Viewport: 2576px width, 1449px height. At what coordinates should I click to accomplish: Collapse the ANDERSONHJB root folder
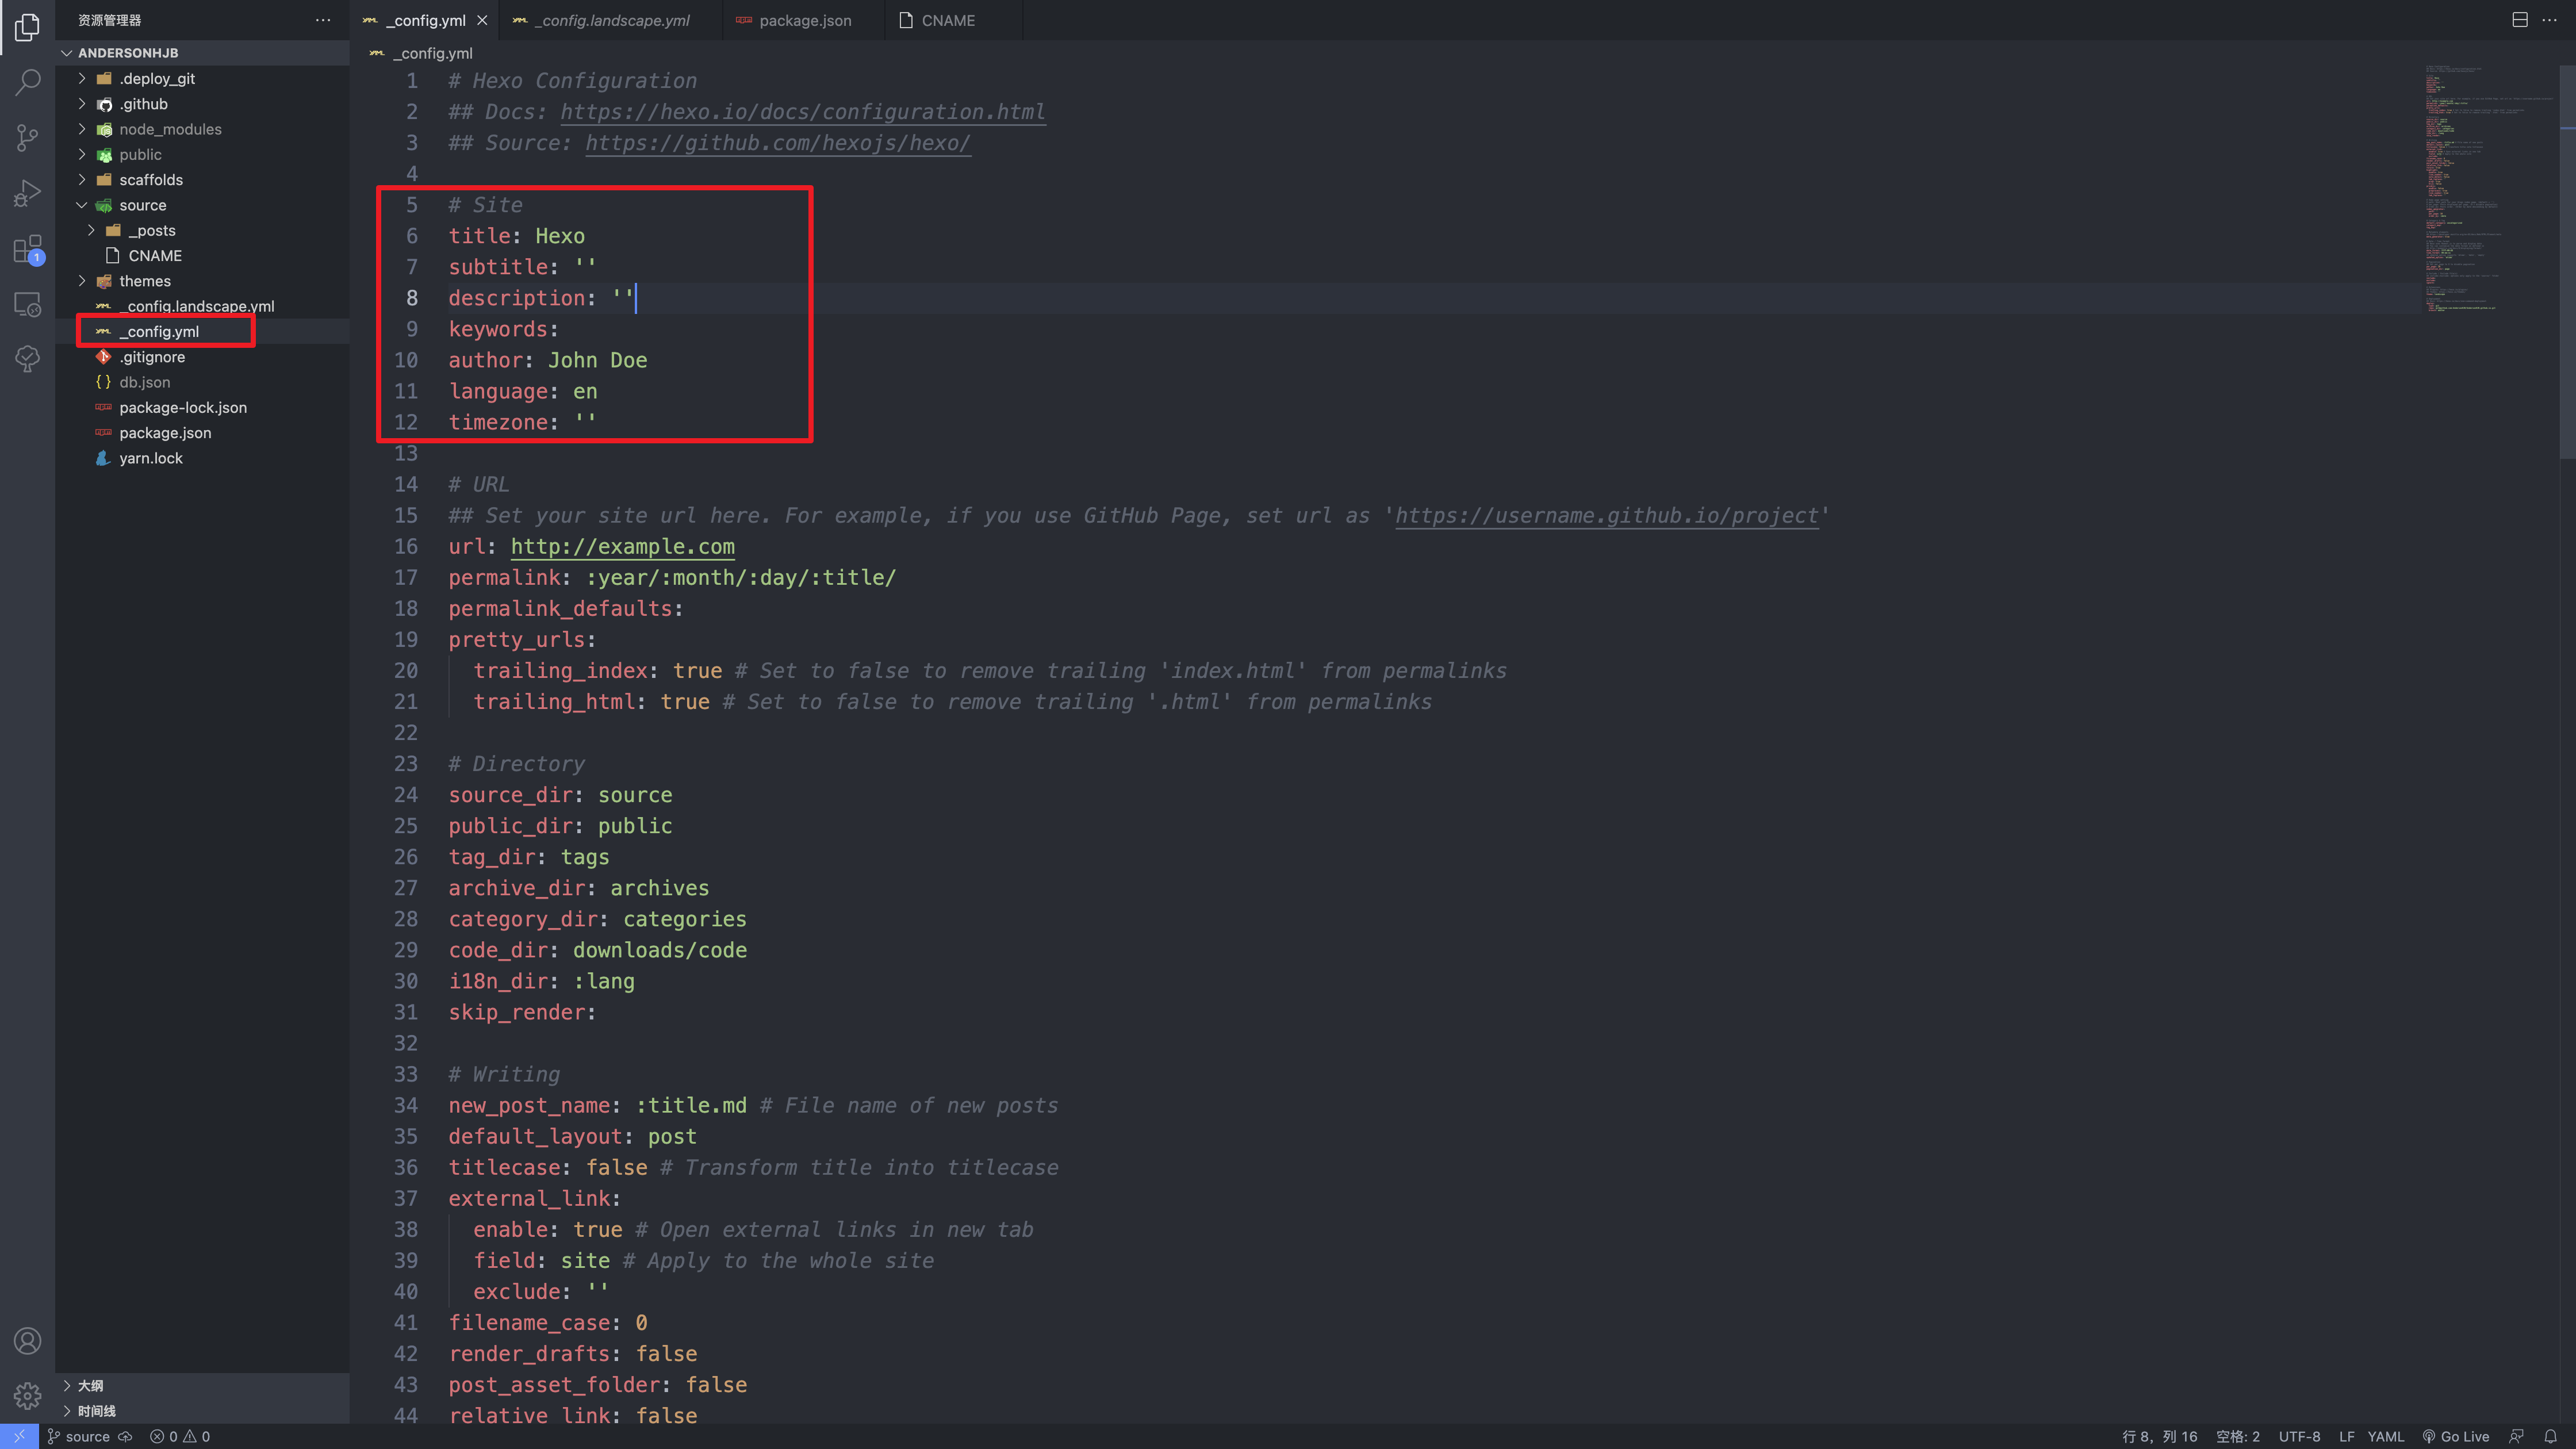coord(203,53)
